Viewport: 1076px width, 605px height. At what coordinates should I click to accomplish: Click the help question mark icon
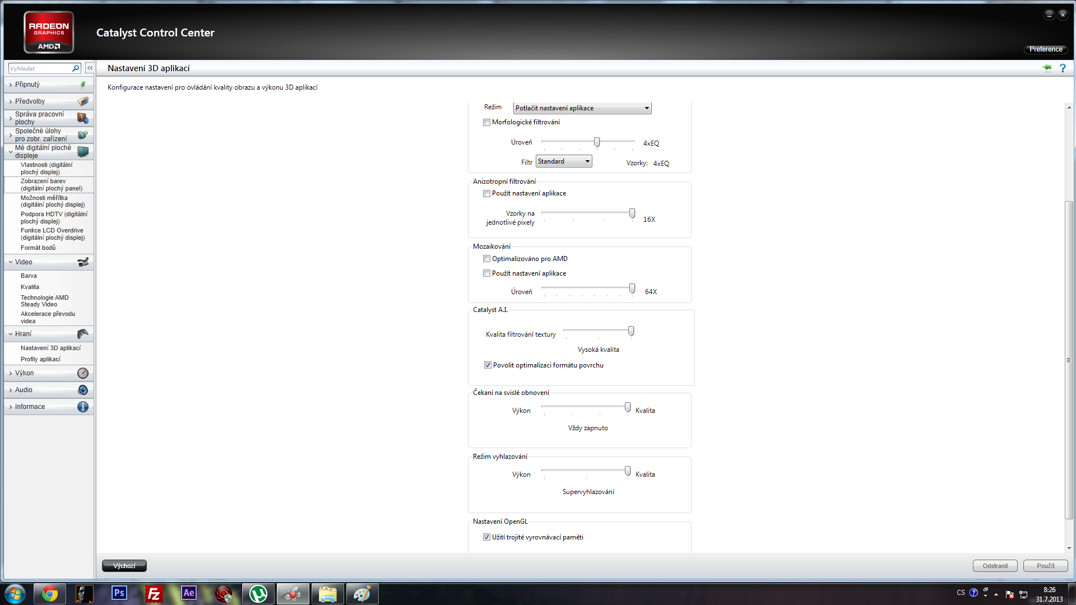[x=1063, y=68]
